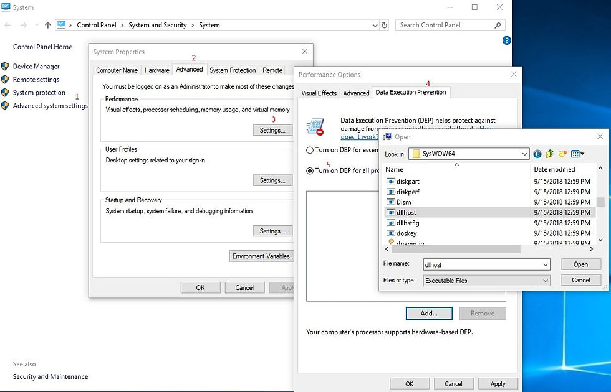
Task: Sort files by Name column header
Action: pyautogui.click(x=394, y=169)
